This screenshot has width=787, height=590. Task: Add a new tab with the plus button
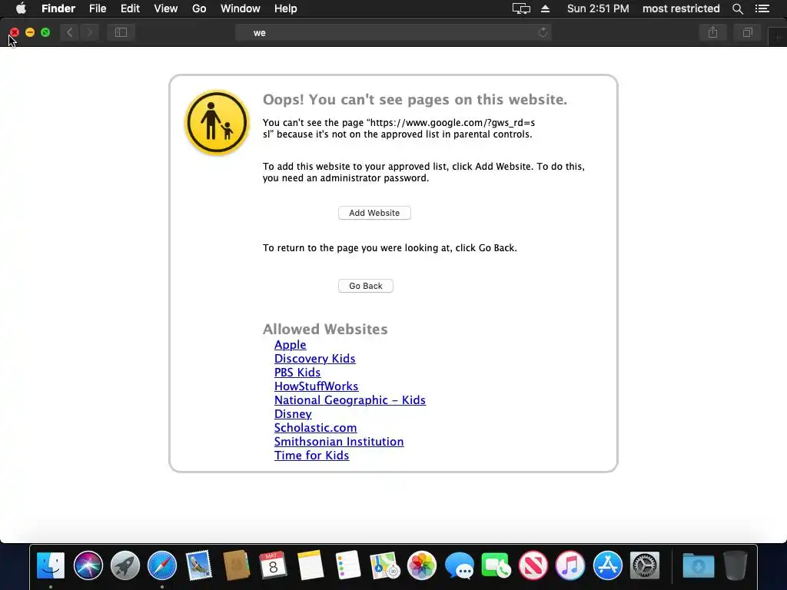778,36
